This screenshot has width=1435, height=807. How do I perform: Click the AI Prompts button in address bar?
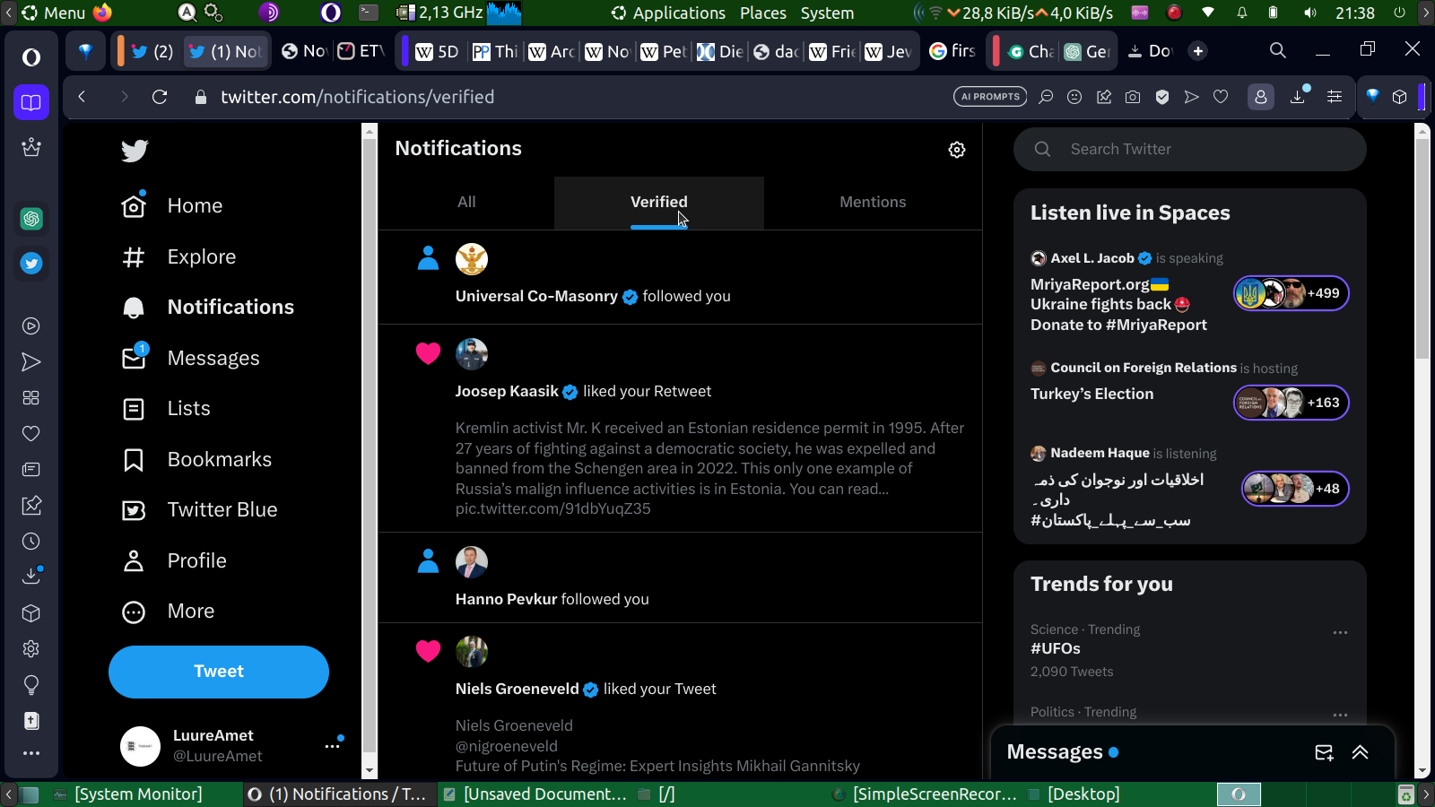pyautogui.click(x=990, y=97)
